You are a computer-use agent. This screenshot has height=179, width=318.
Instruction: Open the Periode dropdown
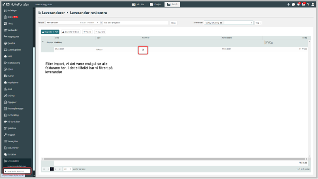(x=98, y=23)
